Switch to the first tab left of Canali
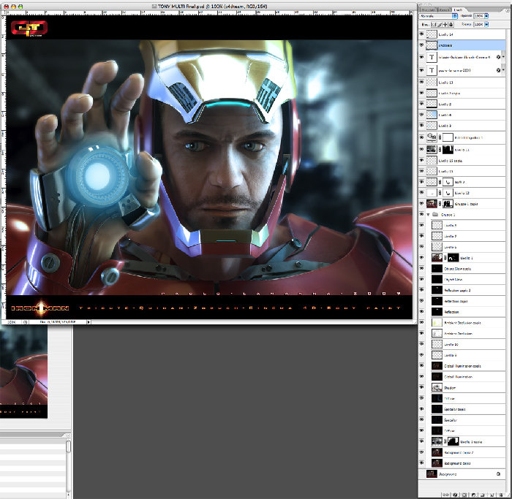The height and width of the screenshot is (499, 512). coord(429,10)
